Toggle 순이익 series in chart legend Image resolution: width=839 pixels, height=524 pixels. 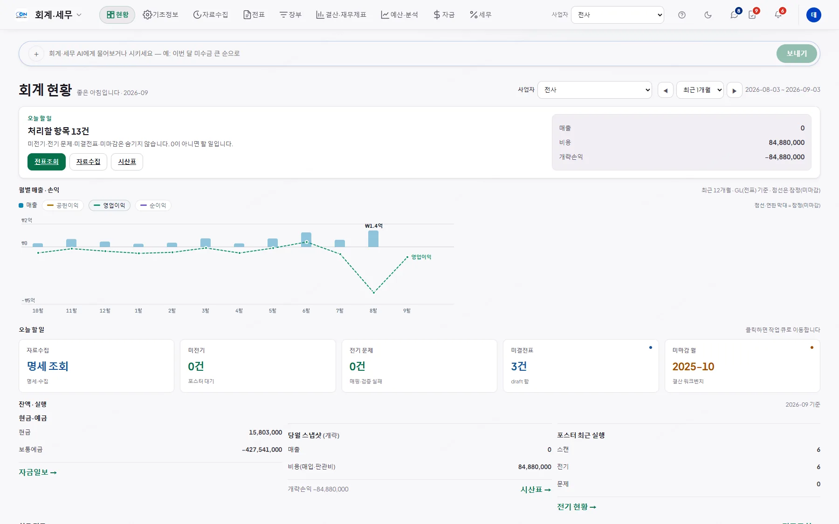153,205
